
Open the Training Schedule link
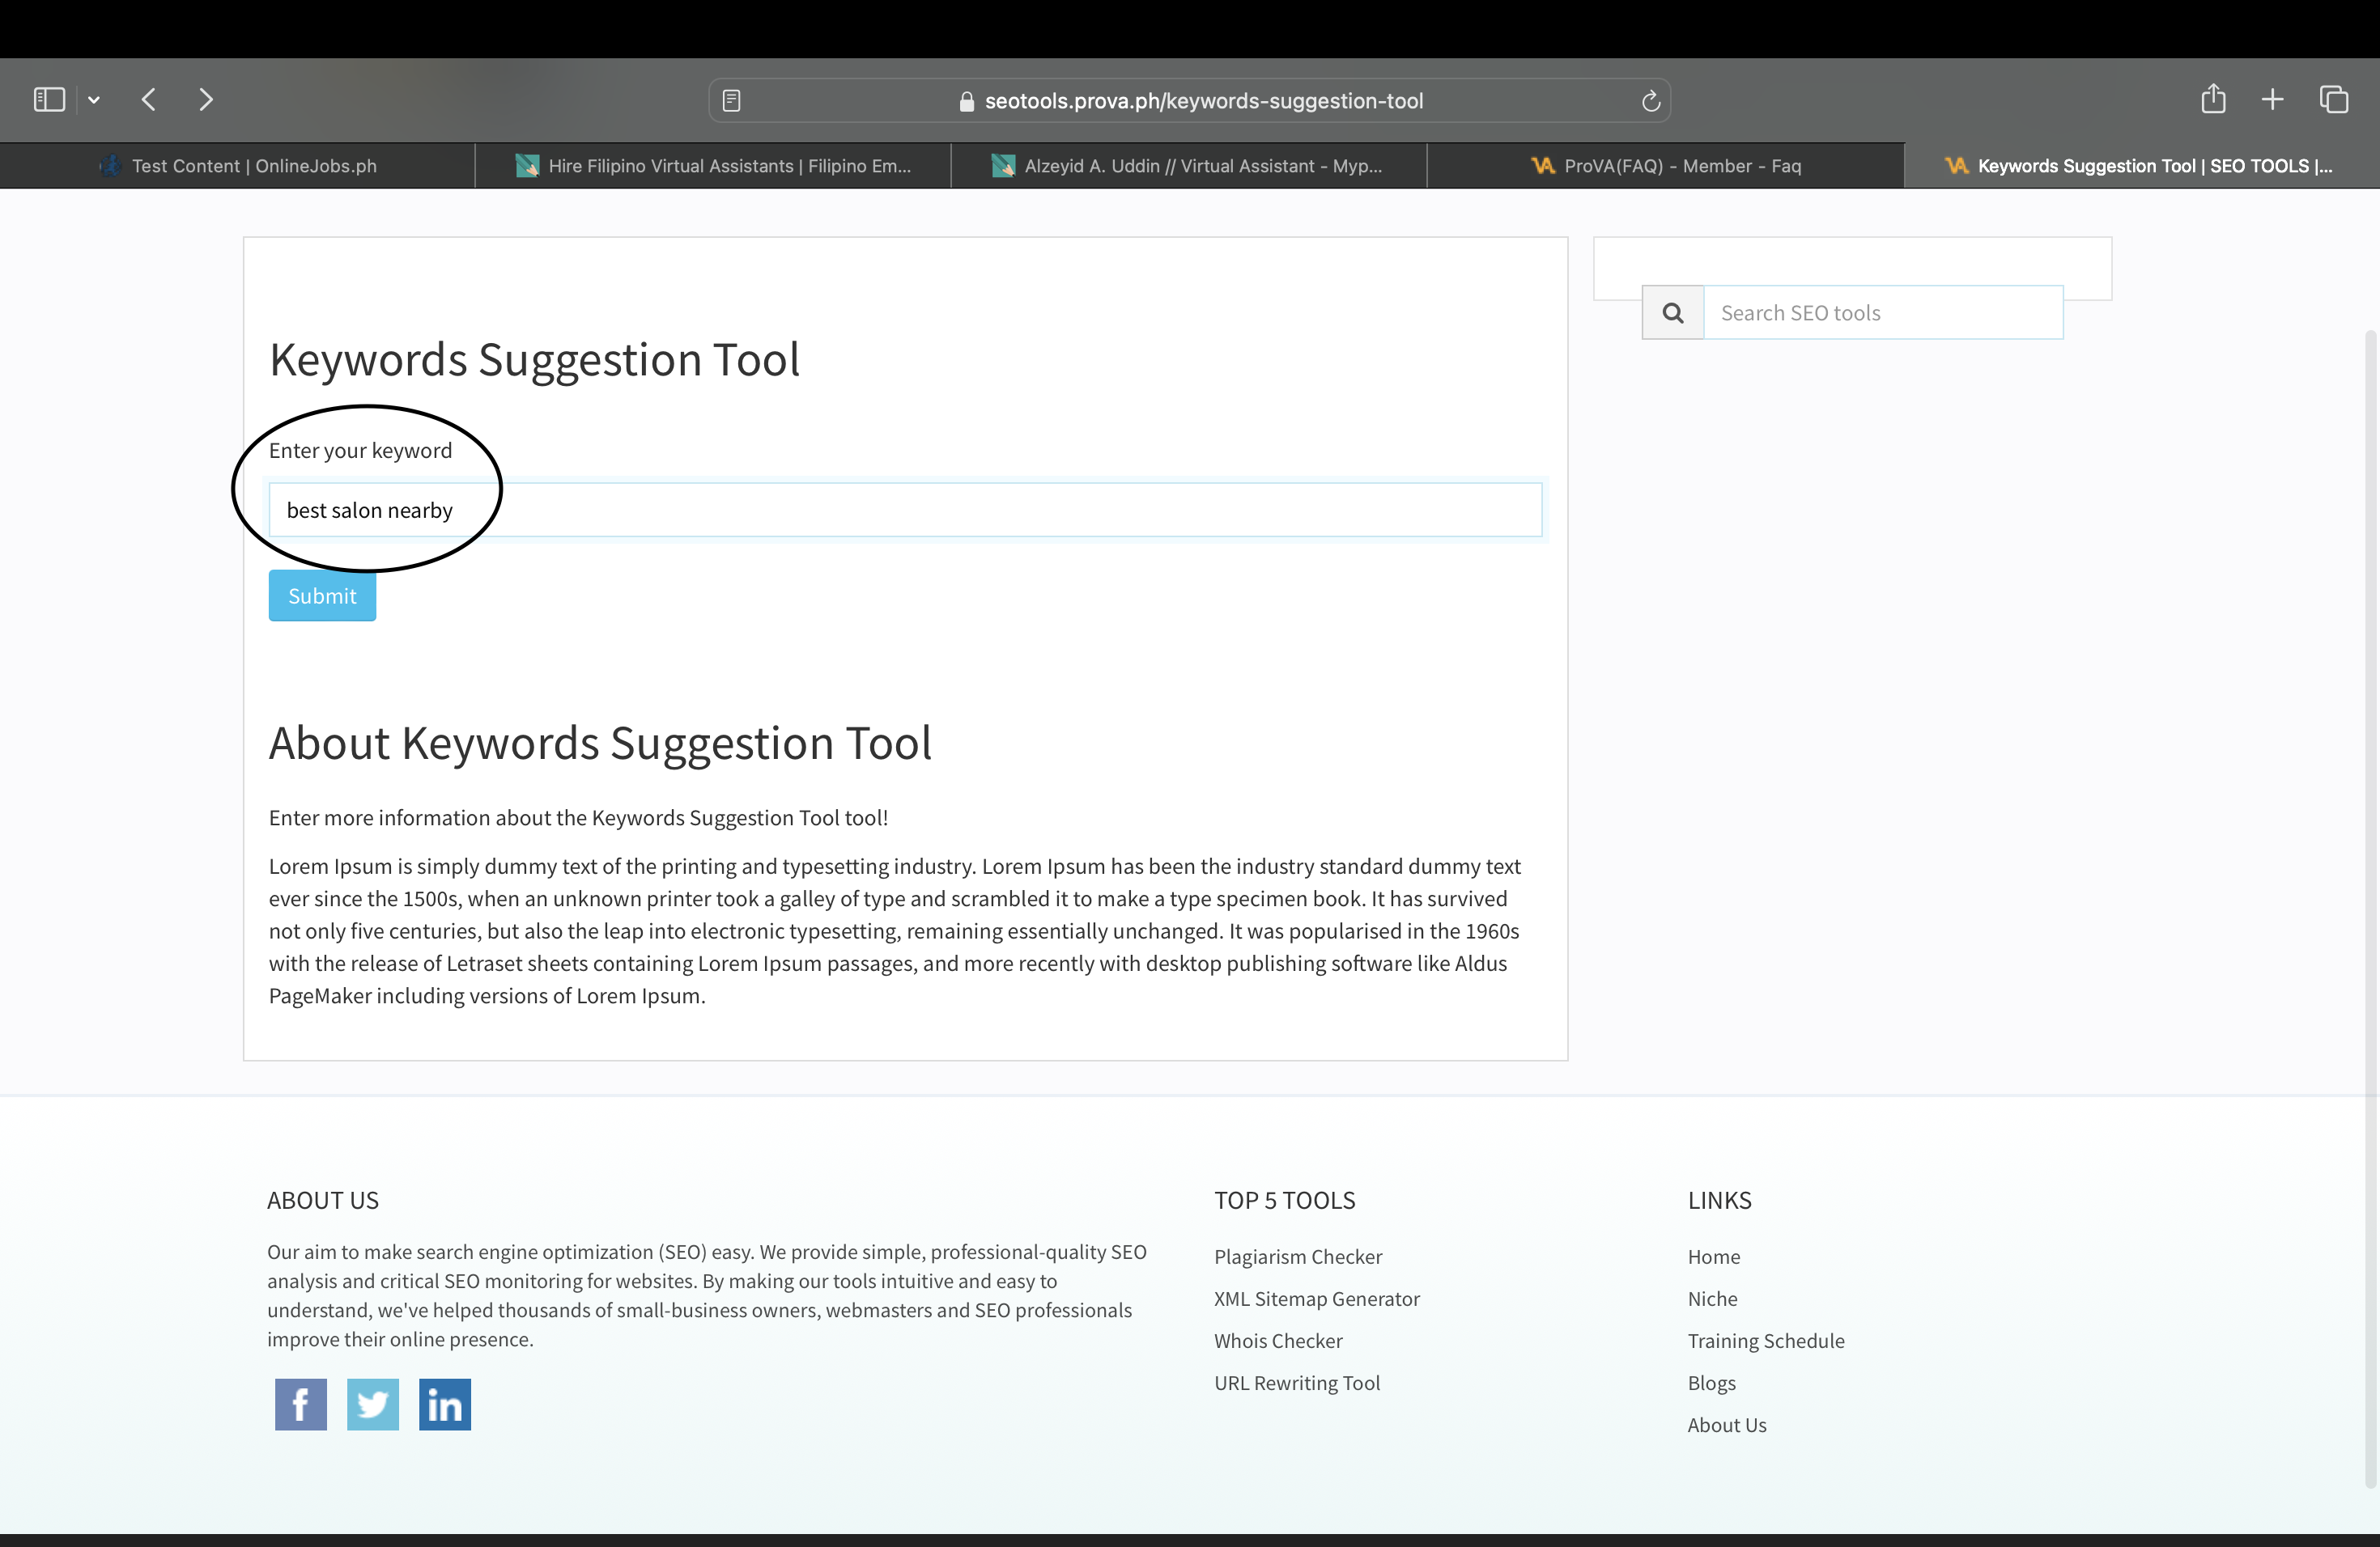click(x=1766, y=1340)
